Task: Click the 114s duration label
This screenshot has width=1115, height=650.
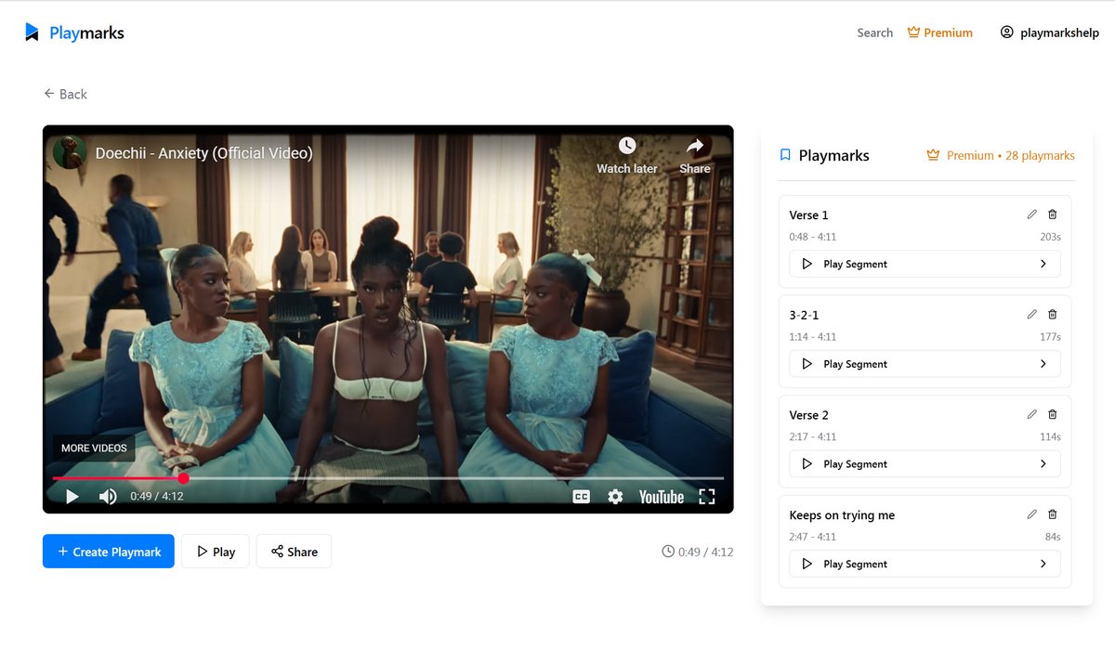Action: pos(1050,436)
